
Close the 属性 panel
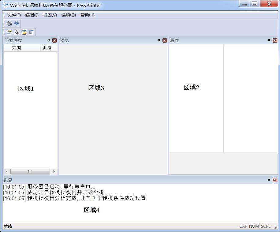[x=275, y=40]
